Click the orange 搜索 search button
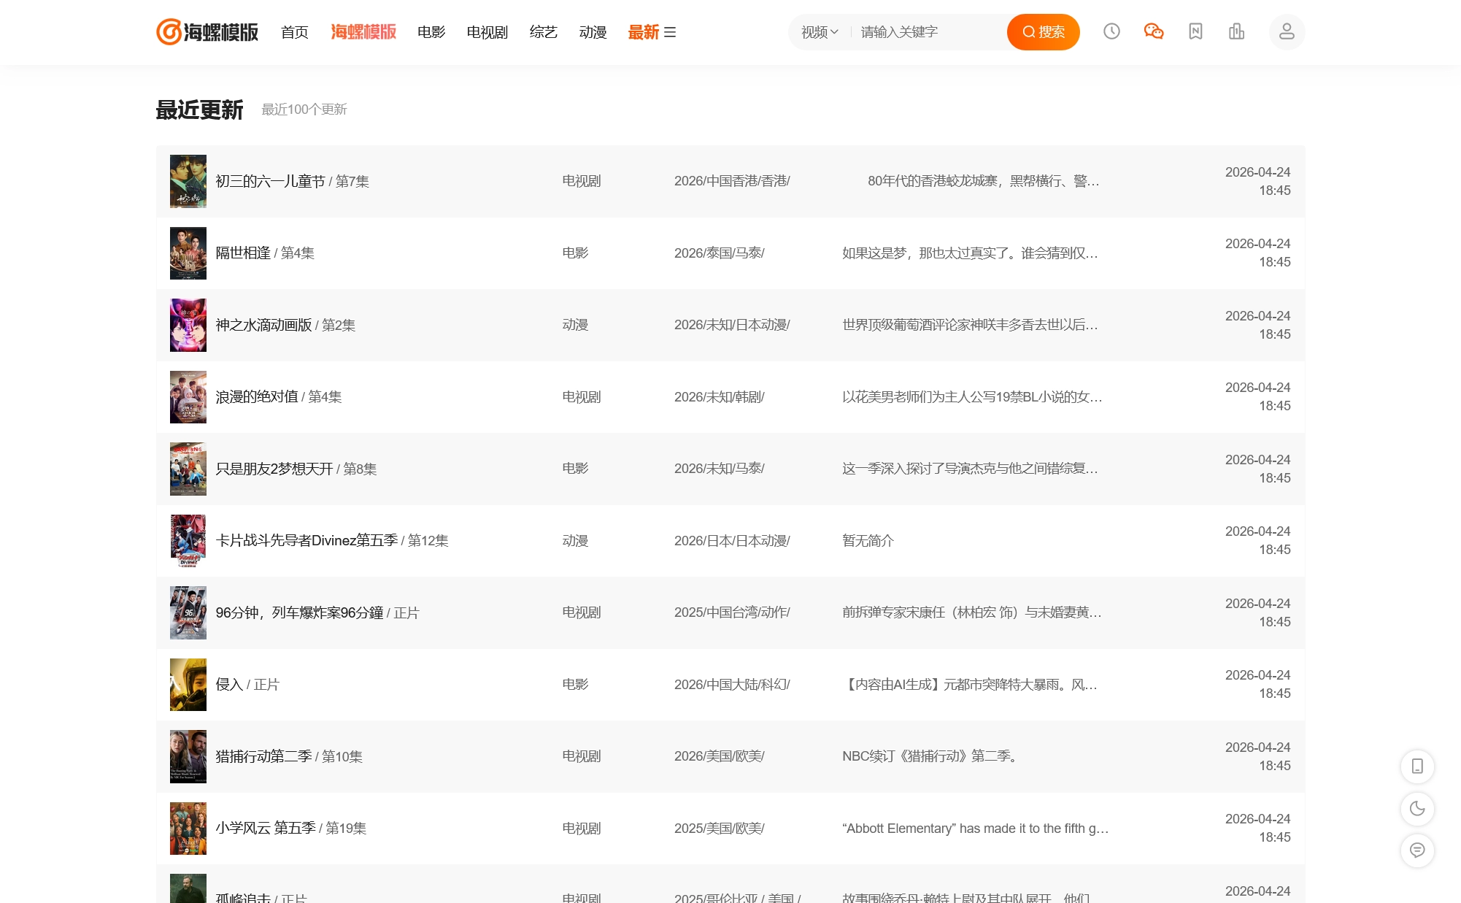 1043,32
